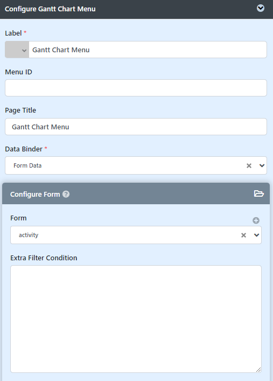The height and width of the screenshot is (381, 273).
Task: Clear the selected activity form
Action: click(243, 235)
